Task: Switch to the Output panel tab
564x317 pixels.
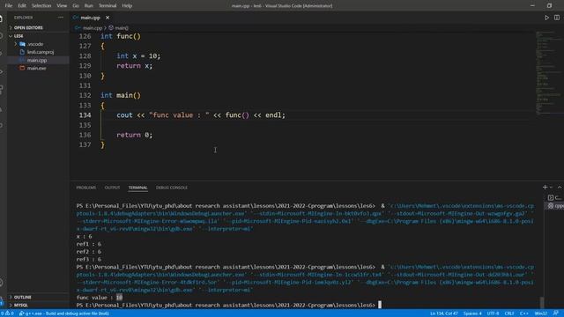Action: click(112, 188)
